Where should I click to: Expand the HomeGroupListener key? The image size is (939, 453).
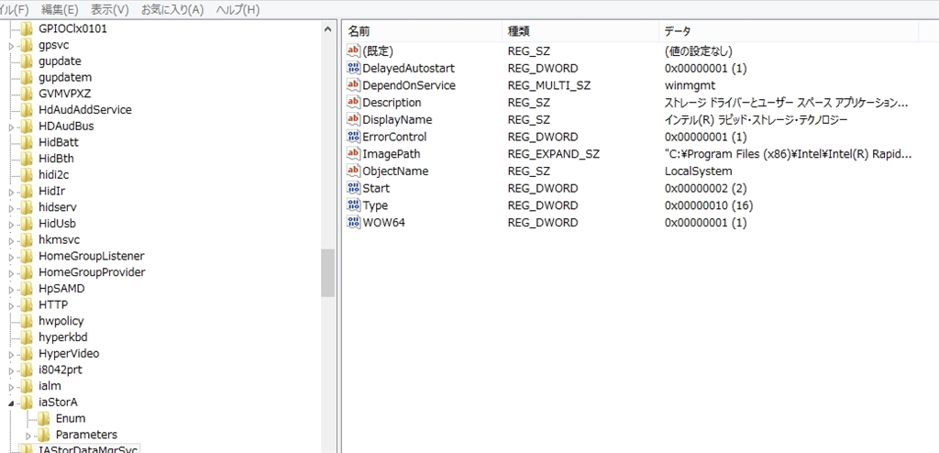(x=11, y=257)
